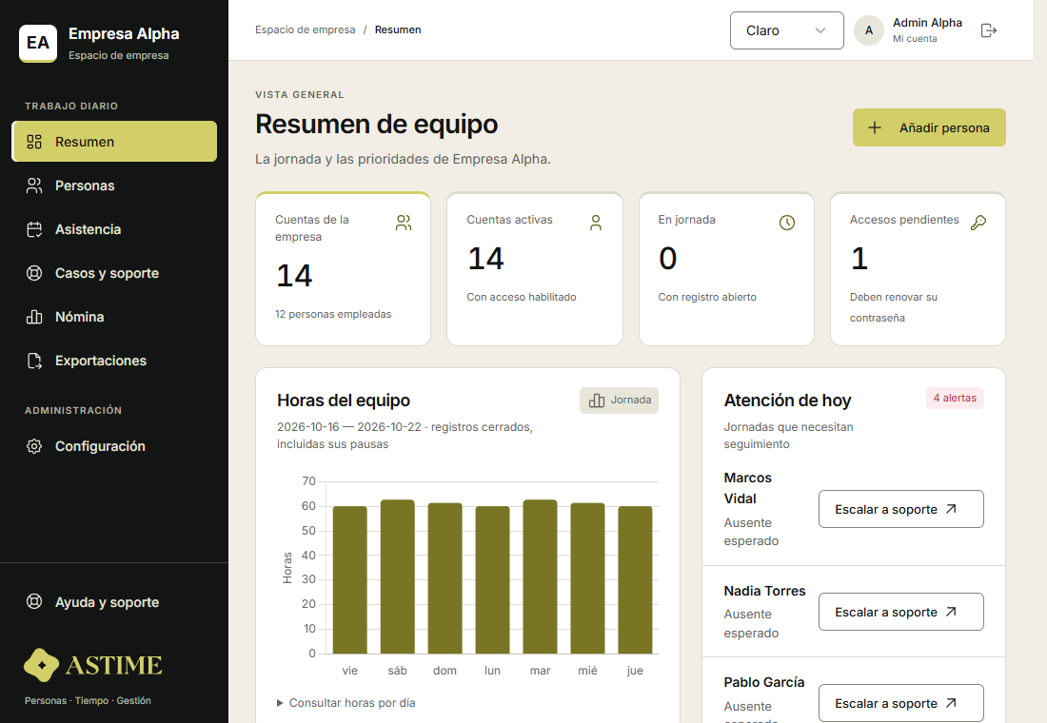Click the Exportaciones file export icon
This screenshot has height=723, width=1047.
(34, 361)
